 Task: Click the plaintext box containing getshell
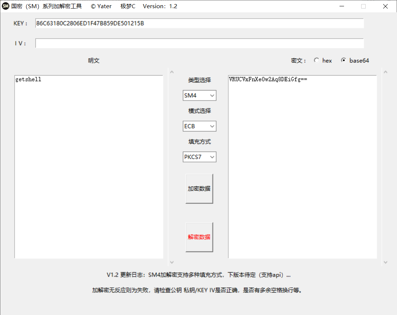[88, 164]
